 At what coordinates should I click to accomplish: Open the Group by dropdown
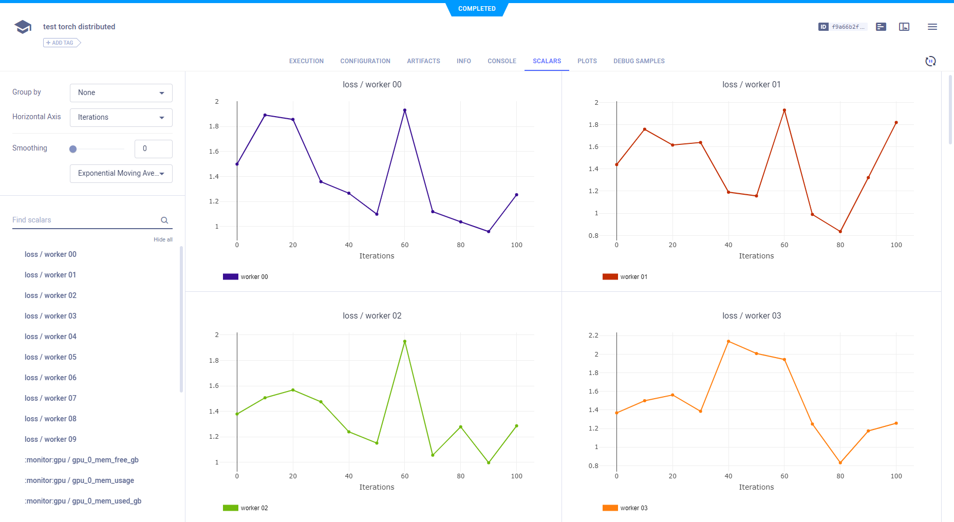[x=121, y=92]
